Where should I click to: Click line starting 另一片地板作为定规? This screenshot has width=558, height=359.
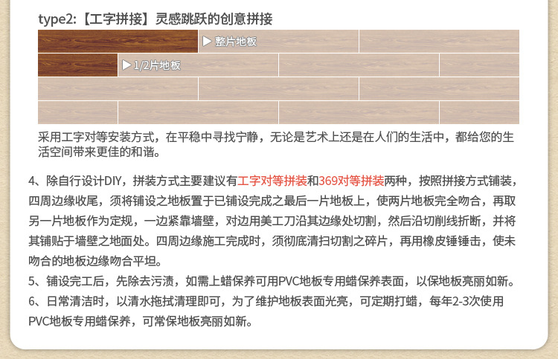point(272,221)
